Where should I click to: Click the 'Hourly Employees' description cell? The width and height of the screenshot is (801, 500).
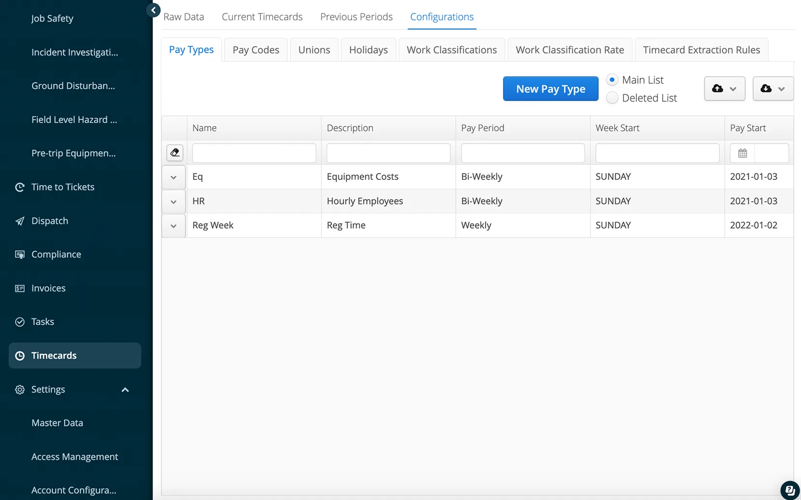coord(388,201)
